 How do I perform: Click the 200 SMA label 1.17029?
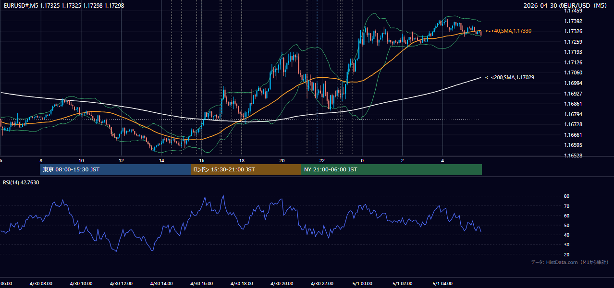pos(510,77)
